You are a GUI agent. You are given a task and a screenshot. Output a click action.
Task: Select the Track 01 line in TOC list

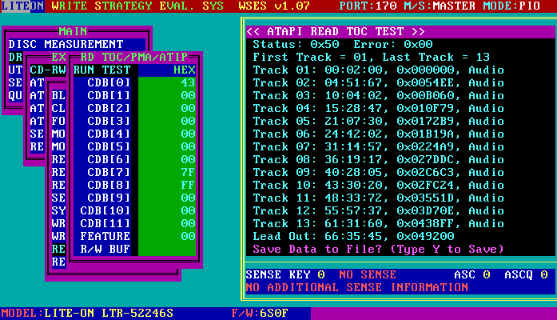378,70
